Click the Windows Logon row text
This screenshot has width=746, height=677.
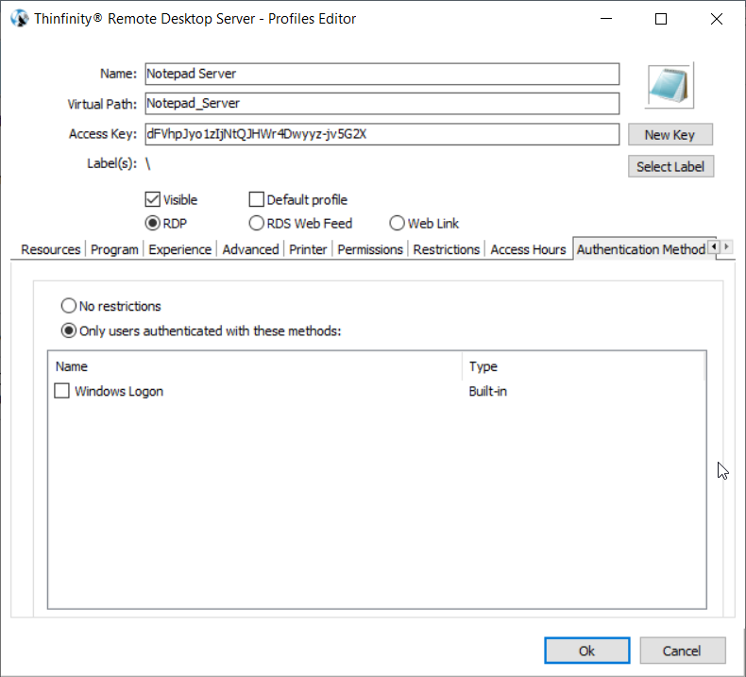119,391
